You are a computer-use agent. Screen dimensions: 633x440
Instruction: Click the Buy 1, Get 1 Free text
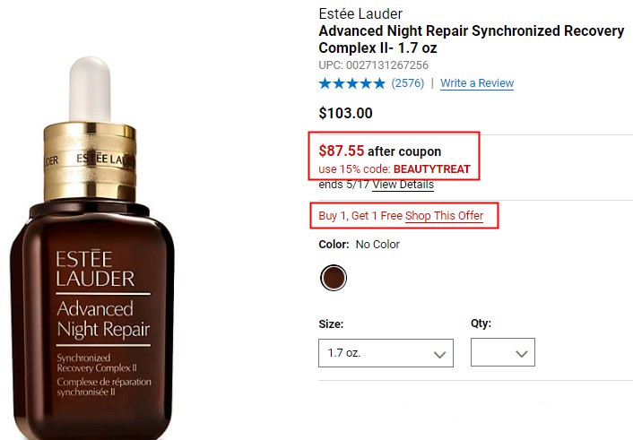pos(360,216)
